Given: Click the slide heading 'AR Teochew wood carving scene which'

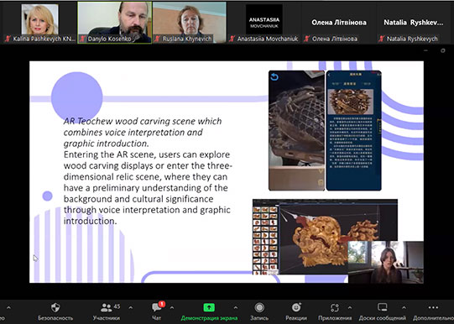Looking at the screenshot, I should pos(143,121).
